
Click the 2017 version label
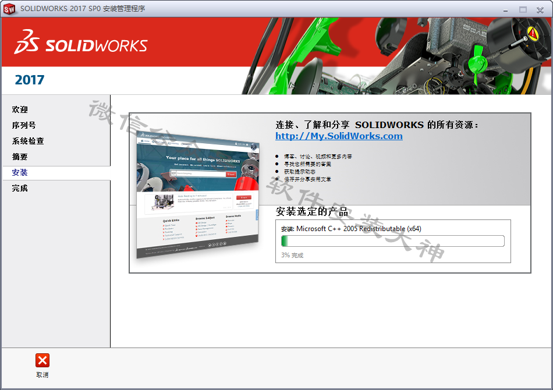point(30,80)
